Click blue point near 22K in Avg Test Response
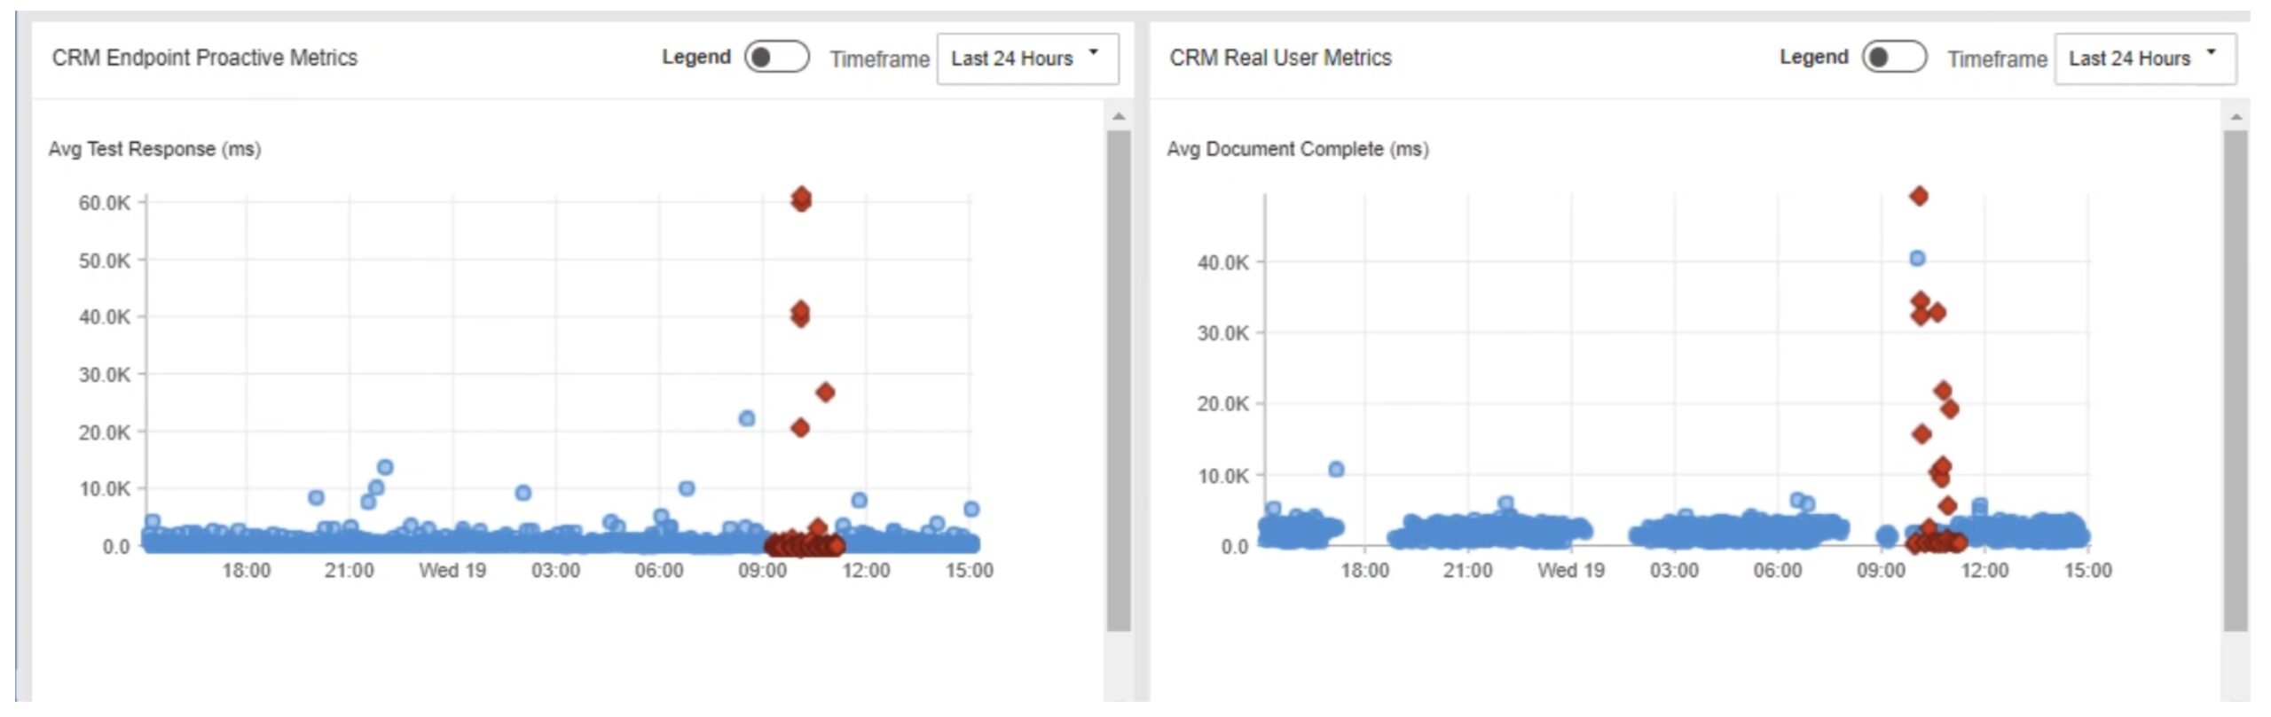Image resolution: width=2271 pixels, height=717 pixels. 747,418
